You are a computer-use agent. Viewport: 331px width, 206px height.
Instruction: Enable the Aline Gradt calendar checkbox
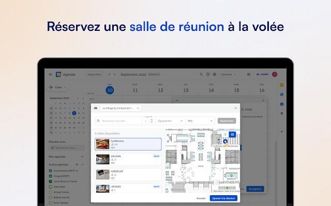(x=51, y=187)
